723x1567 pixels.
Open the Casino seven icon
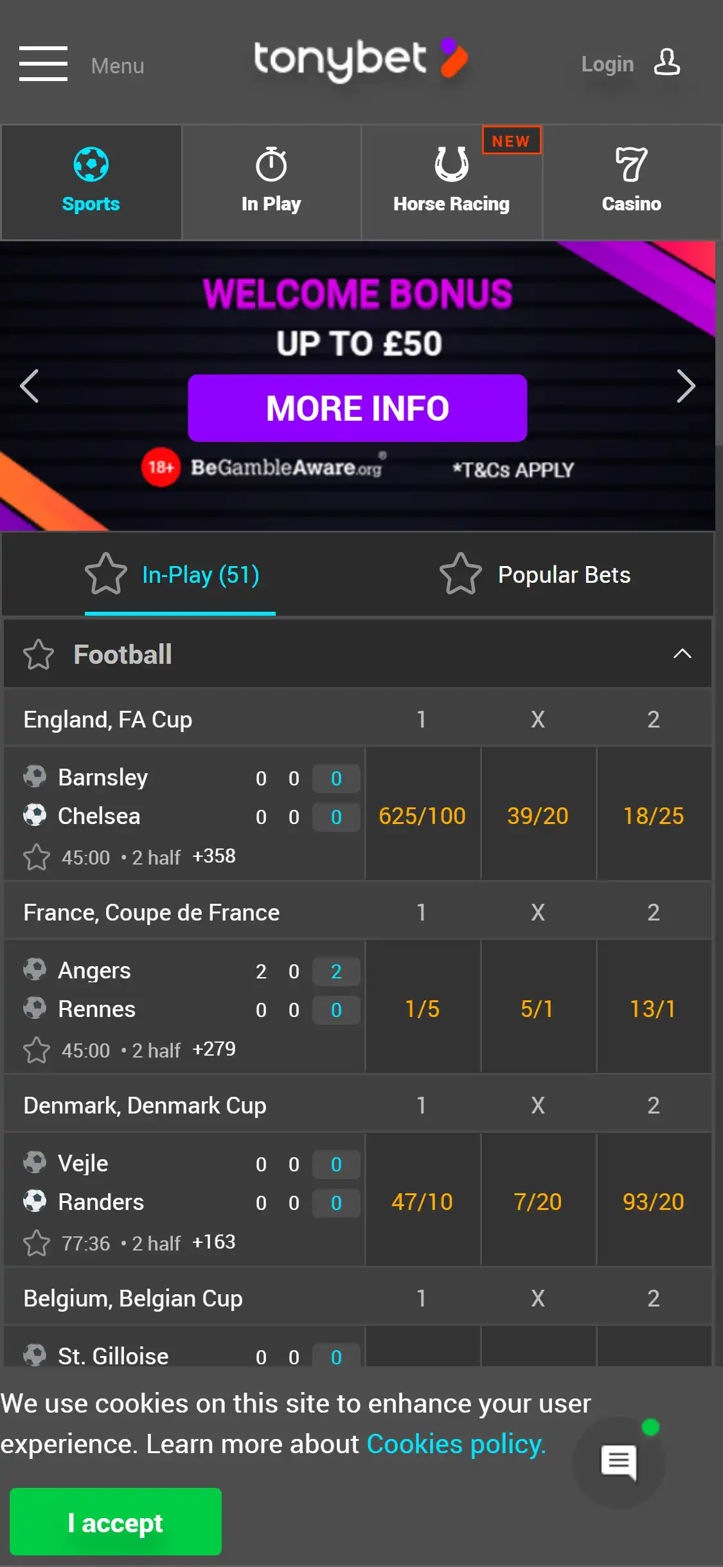click(631, 165)
